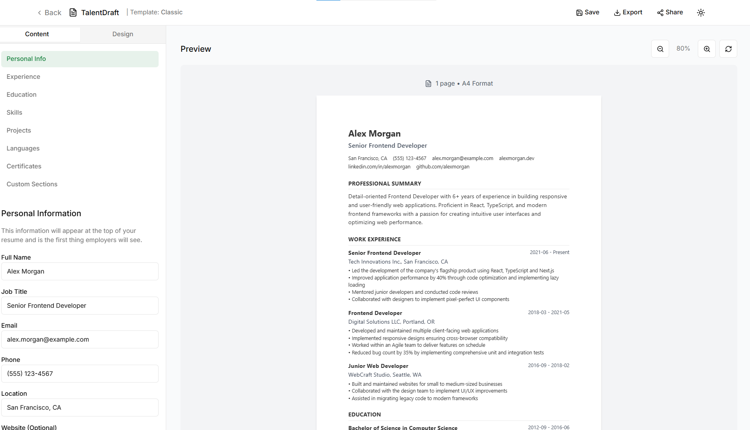Click the Phone number field
This screenshot has height=430, width=750.
point(80,374)
